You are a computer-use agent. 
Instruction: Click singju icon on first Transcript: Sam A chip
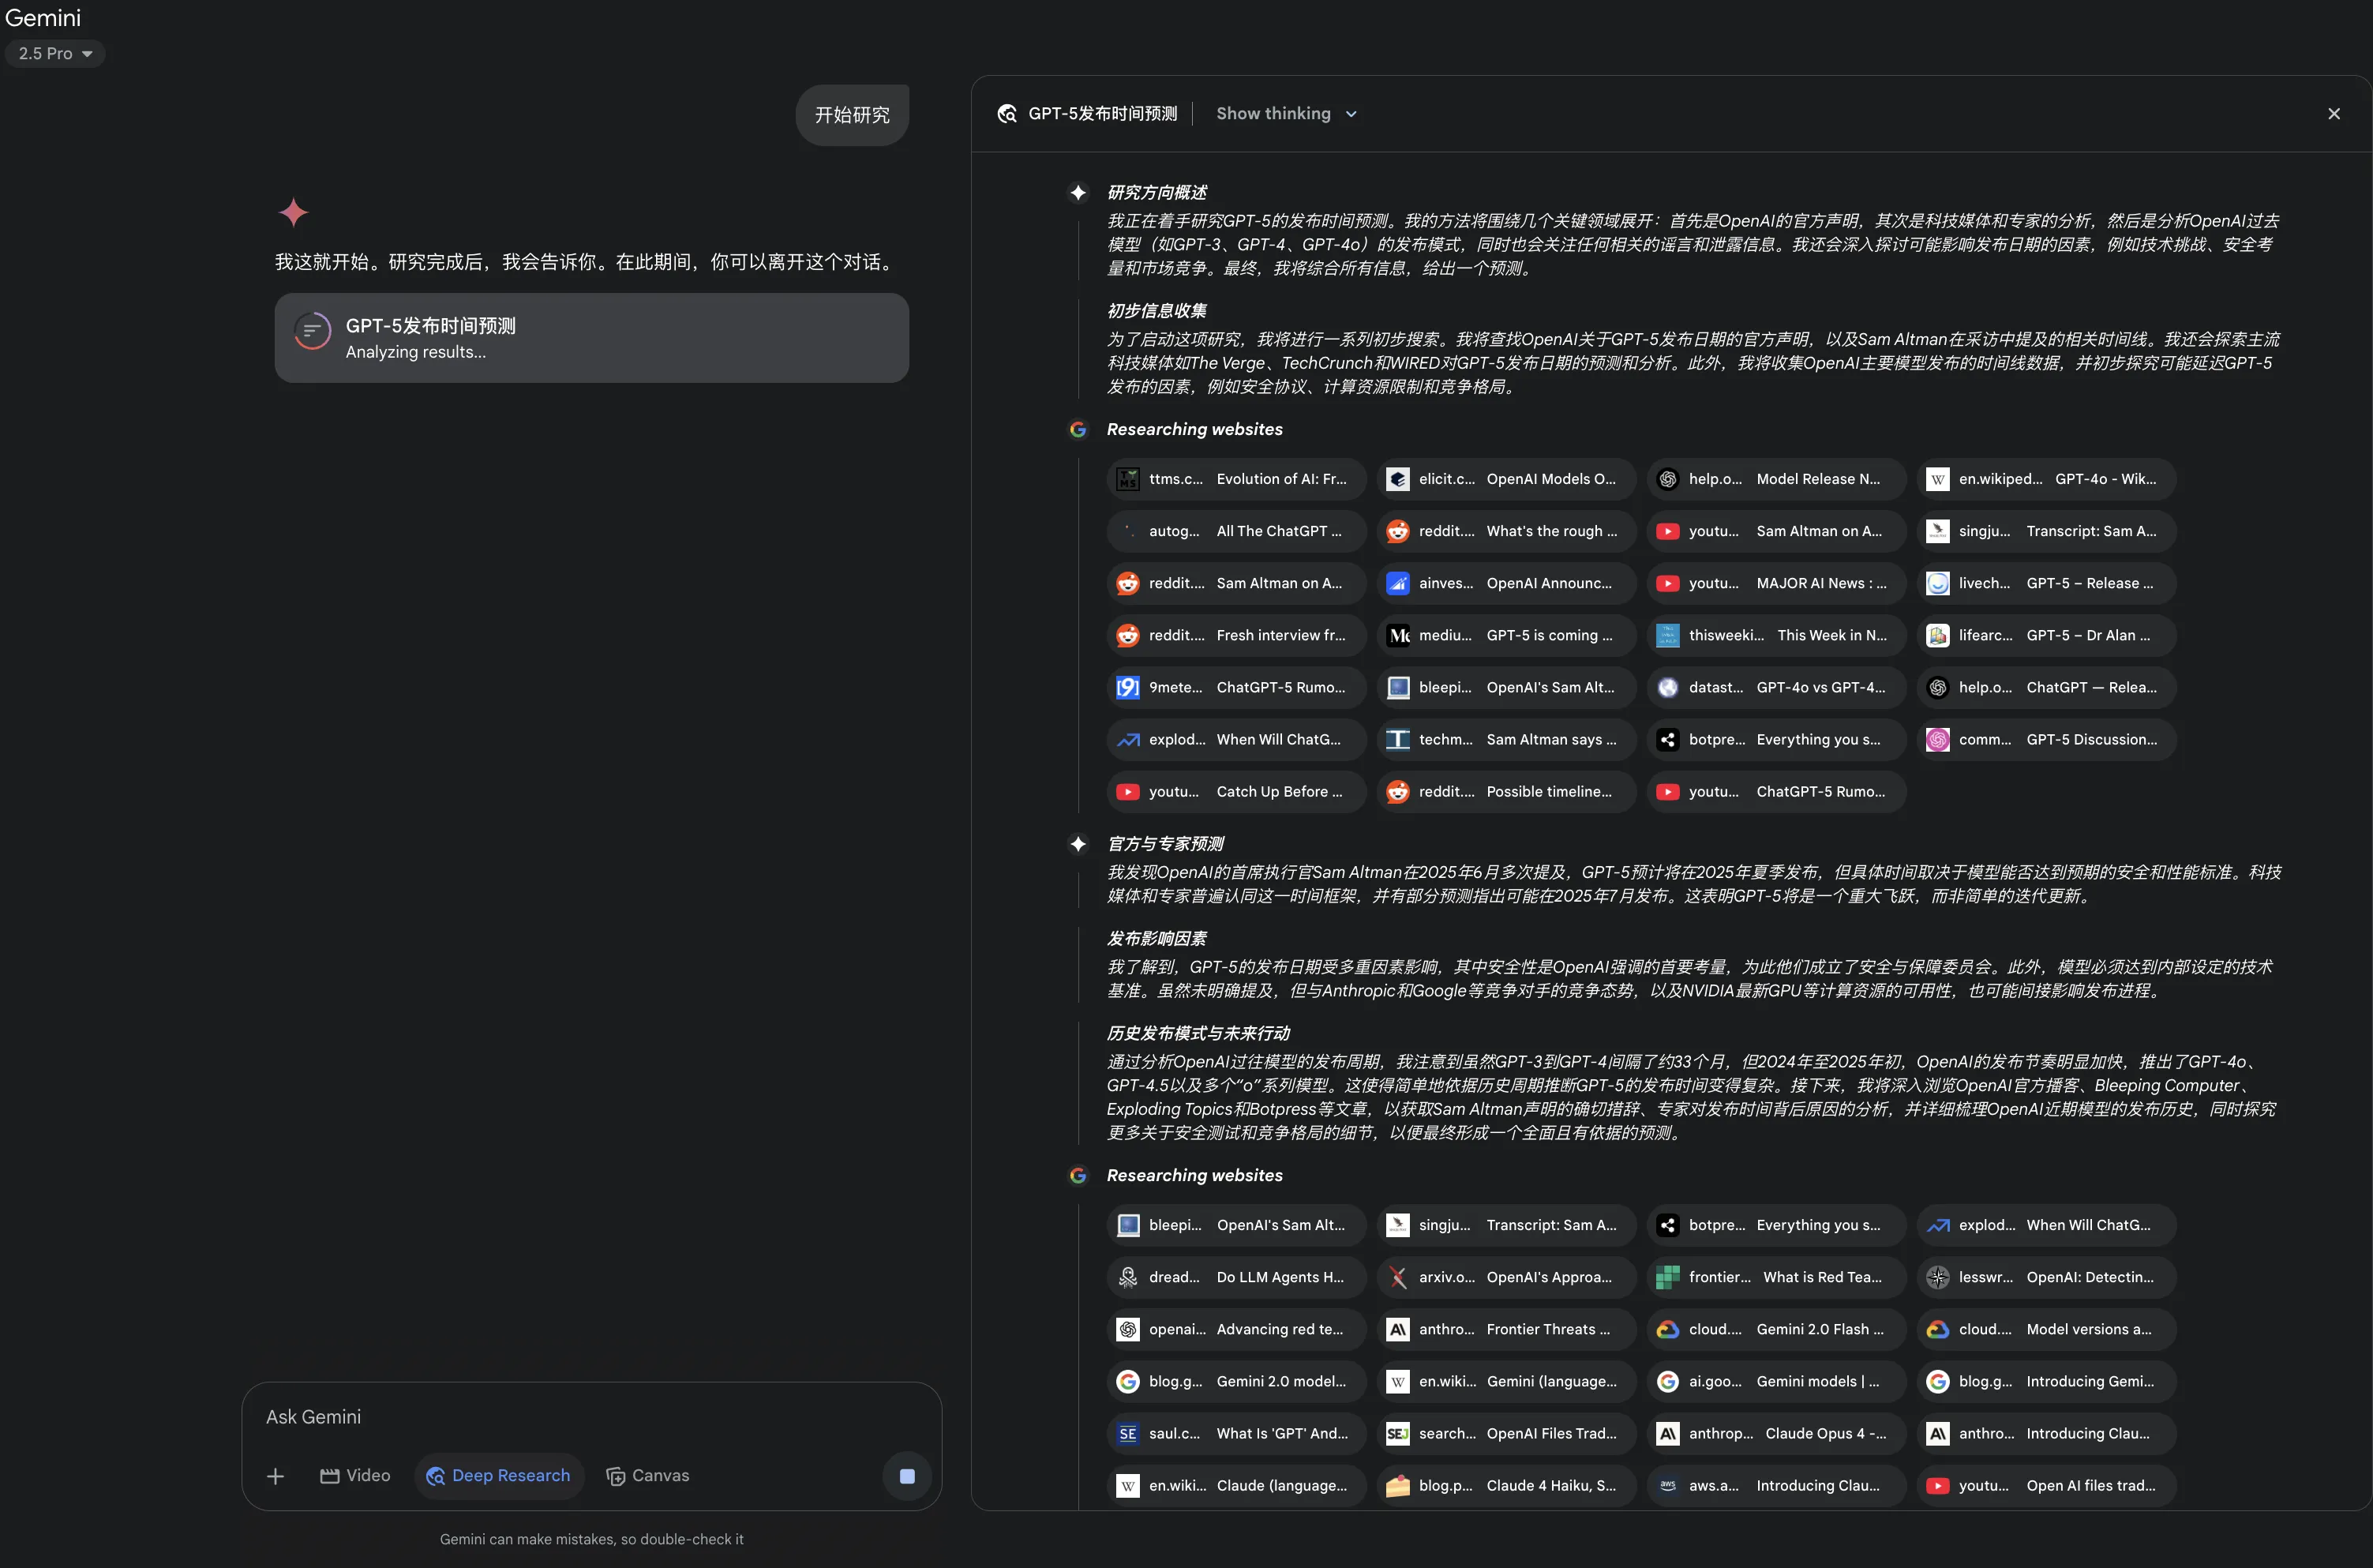[1937, 531]
